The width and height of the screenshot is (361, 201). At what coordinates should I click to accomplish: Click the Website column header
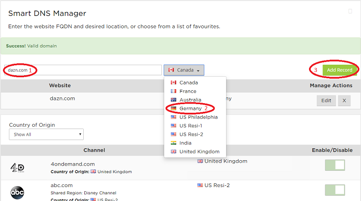[60, 85]
